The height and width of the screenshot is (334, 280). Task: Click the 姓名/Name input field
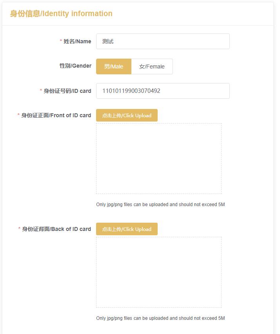tap(163, 41)
